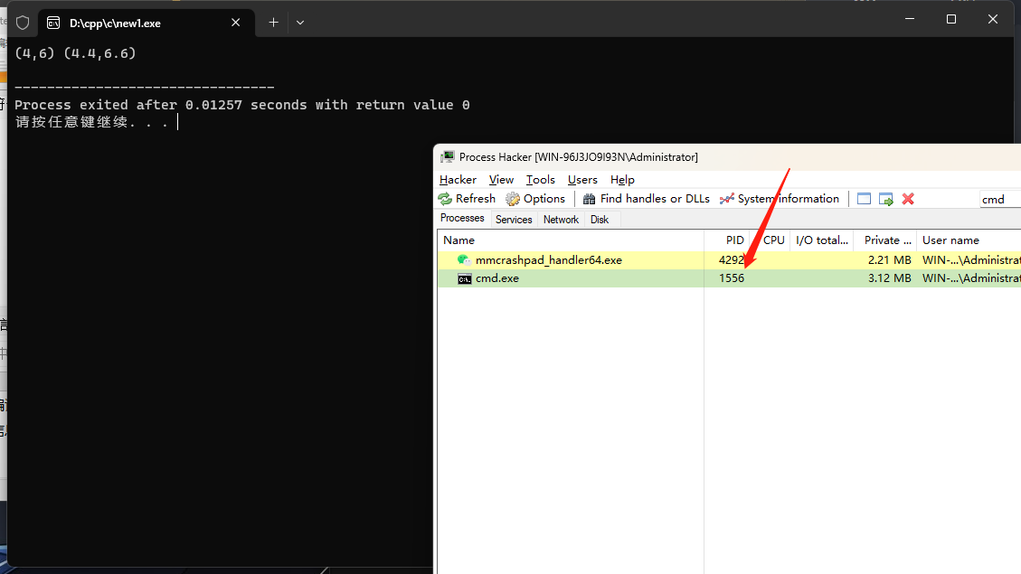Sort by I/O total column header
The height and width of the screenshot is (574, 1021).
[822, 240]
